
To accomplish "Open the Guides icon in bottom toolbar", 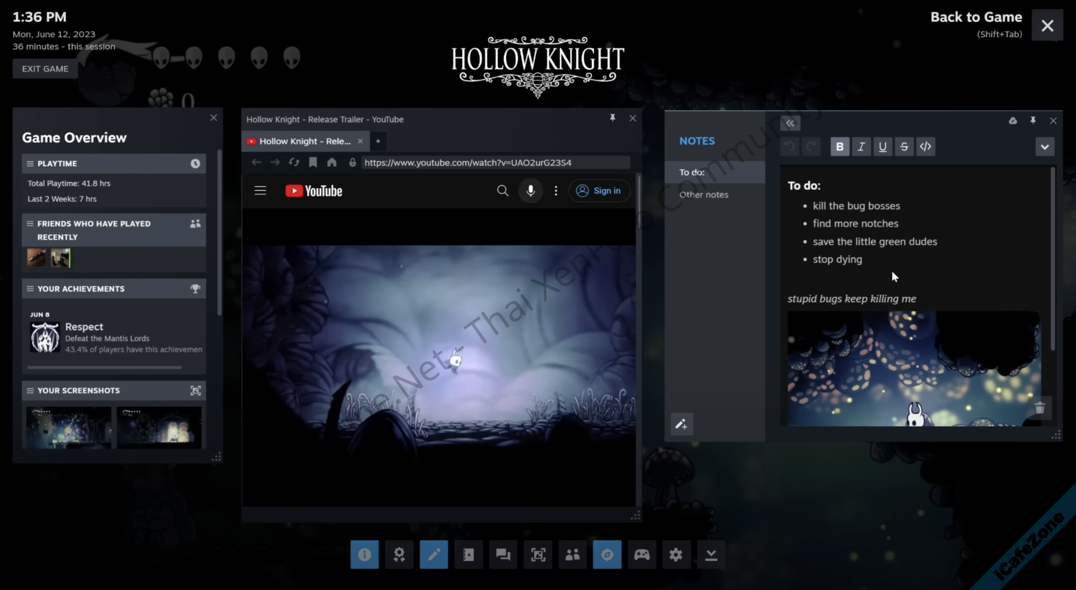I will tap(468, 555).
